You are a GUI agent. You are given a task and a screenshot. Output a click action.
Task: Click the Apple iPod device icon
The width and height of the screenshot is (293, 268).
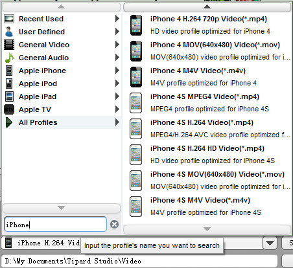[x=9, y=84]
